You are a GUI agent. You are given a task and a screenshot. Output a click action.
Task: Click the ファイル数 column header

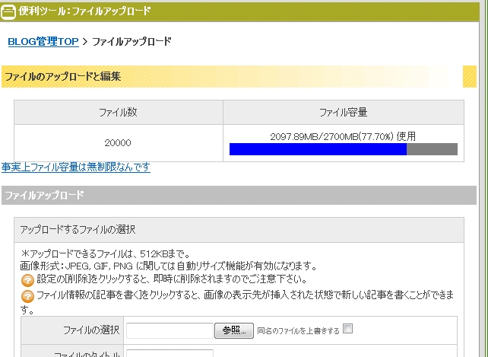118,113
